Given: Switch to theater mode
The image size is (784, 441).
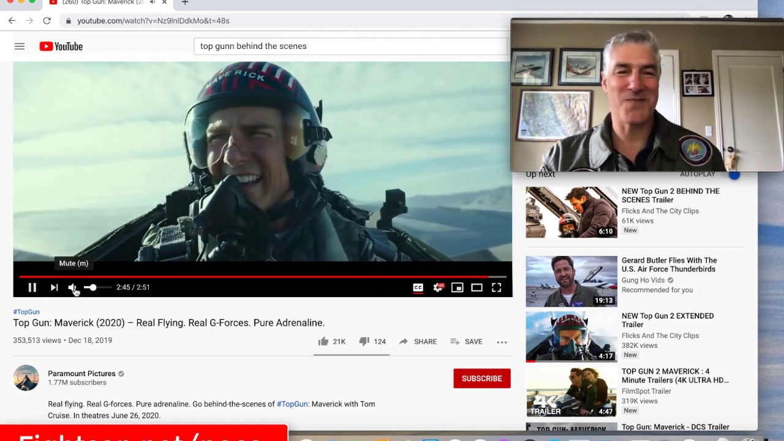Looking at the screenshot, I should (477, 287).
